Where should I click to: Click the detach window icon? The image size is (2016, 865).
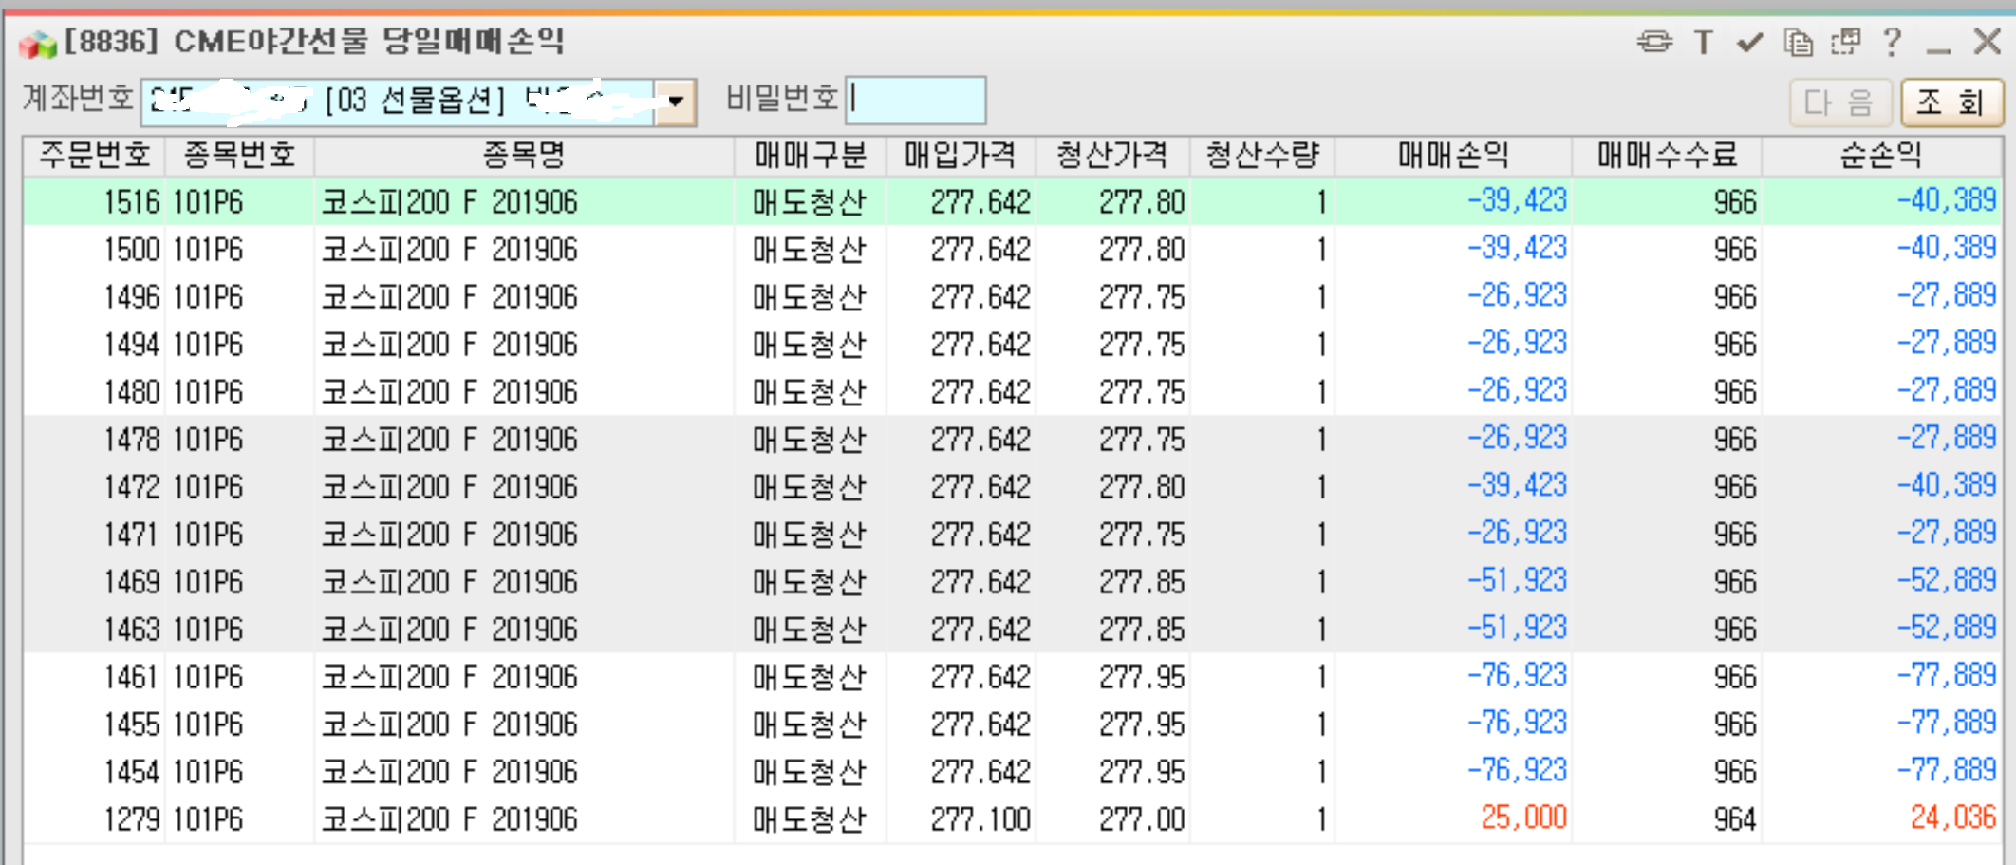pos(1845,43)
